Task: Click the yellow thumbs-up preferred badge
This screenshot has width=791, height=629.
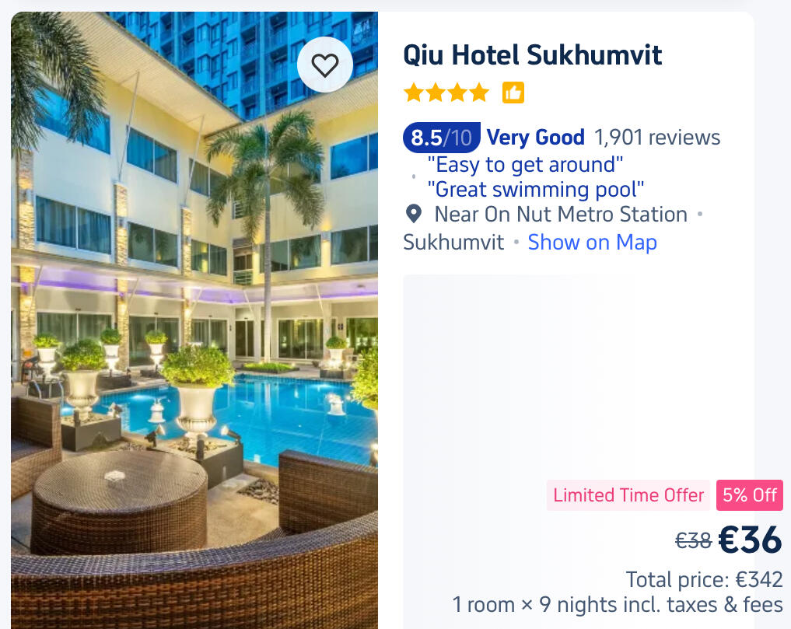Action: click(x=513, y=93)
